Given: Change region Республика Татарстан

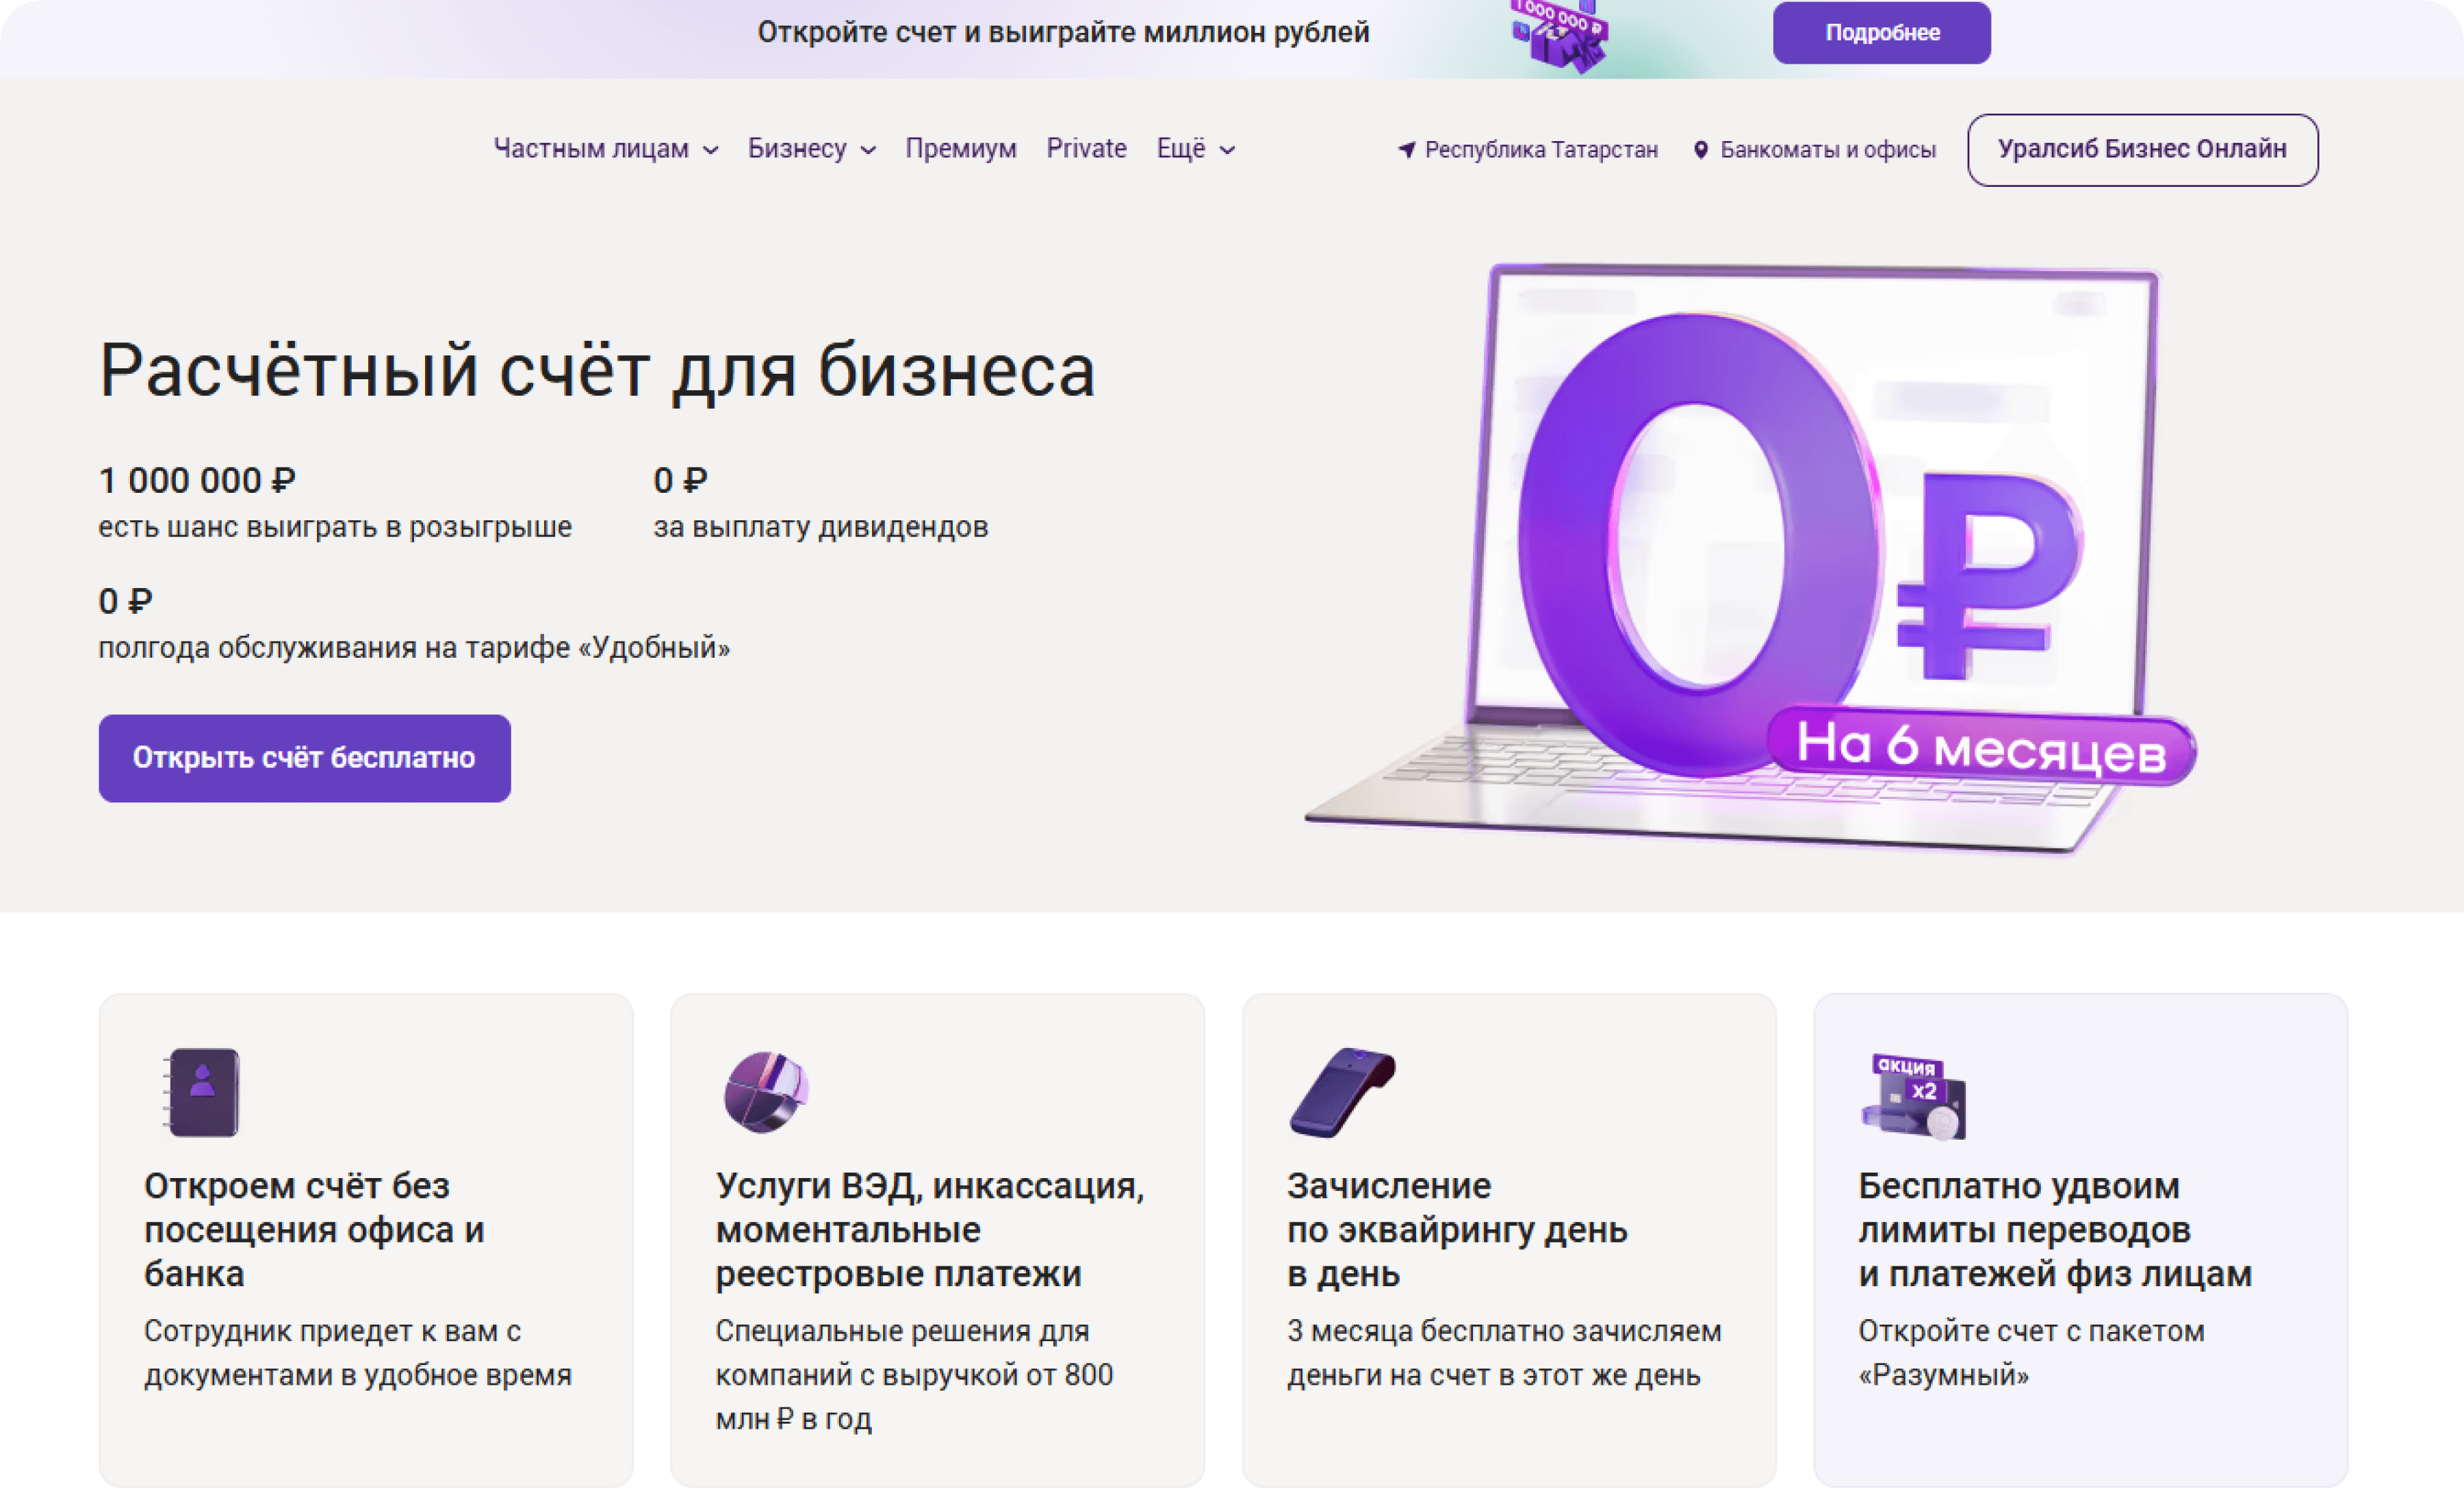Looking at the screenshot, I should (x=1540, y=150).
